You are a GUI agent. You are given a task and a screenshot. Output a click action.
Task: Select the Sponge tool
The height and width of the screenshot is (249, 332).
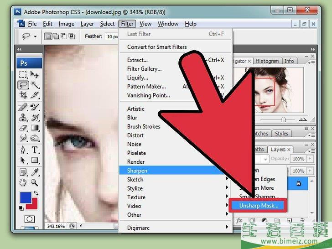(35, 138)
